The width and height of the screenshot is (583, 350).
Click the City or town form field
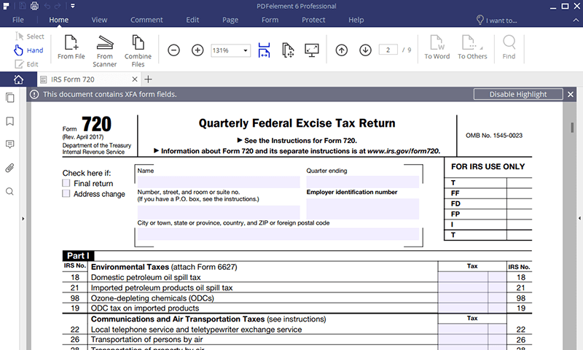point(278,234)
